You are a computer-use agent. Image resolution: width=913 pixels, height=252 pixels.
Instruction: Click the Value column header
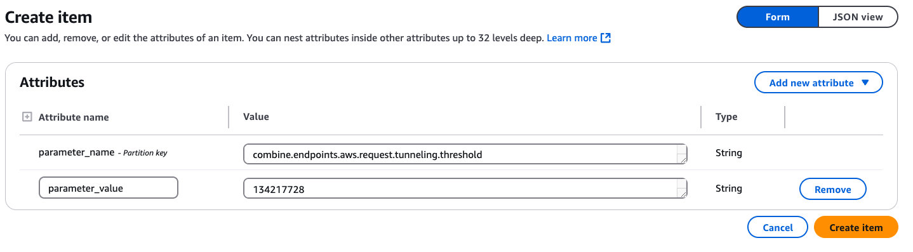click(x=256, y=117)
